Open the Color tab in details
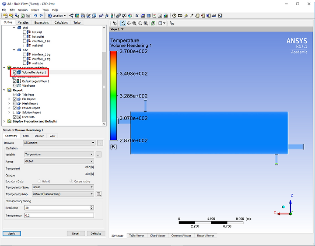 pyautogui.click(x=26, y=136)
